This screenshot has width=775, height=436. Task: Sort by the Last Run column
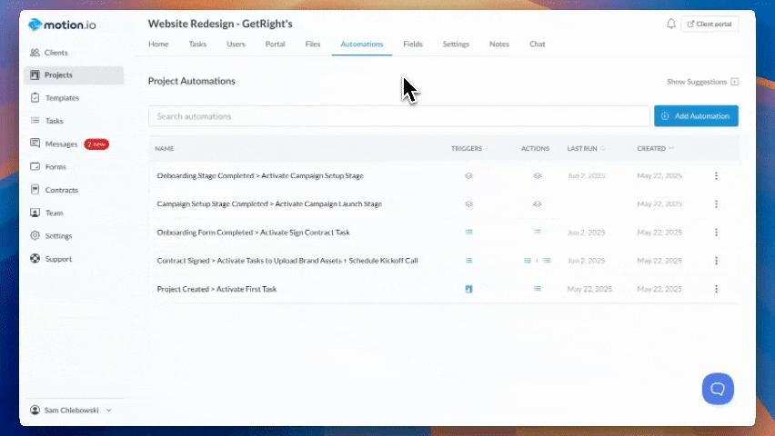(586, 148)
